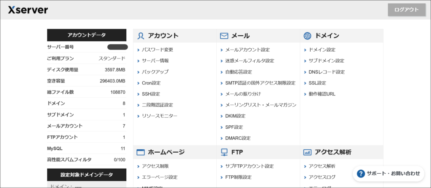Click the FTP section computer icon
Screen dimensions: 431x188
click(224, 152)
